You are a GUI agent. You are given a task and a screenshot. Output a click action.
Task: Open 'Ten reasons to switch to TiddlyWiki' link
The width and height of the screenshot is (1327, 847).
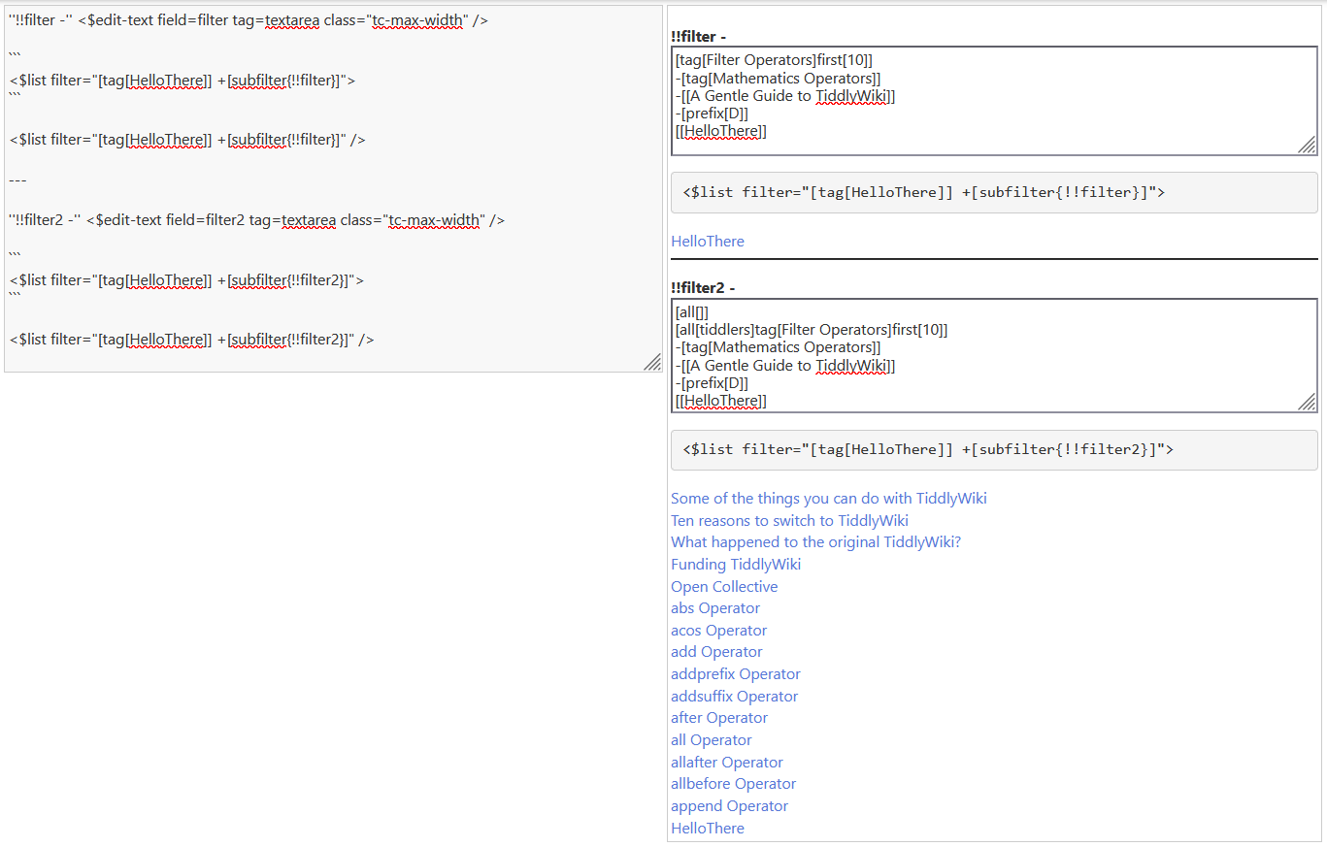coord(789,521)
